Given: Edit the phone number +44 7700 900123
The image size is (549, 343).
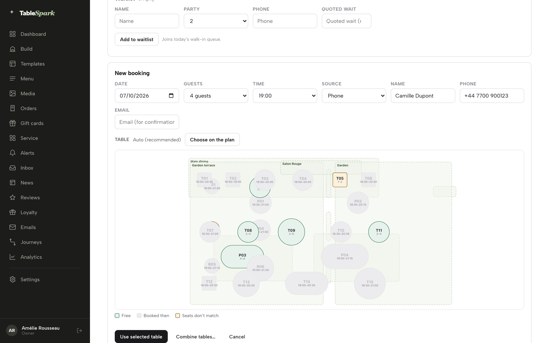Looking at the screenshot, I should (x=492, y=96).
